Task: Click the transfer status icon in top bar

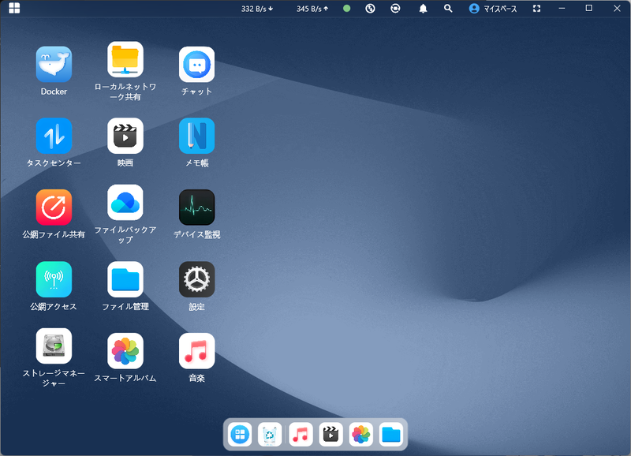Action: [x=370, y=9]
